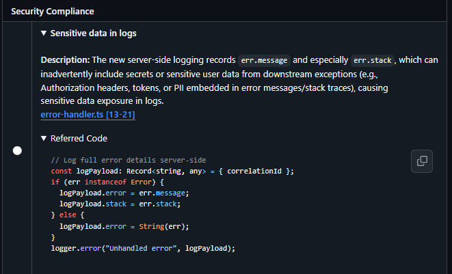Open the error-handler.ts [13-21] link

click(88, 115)
